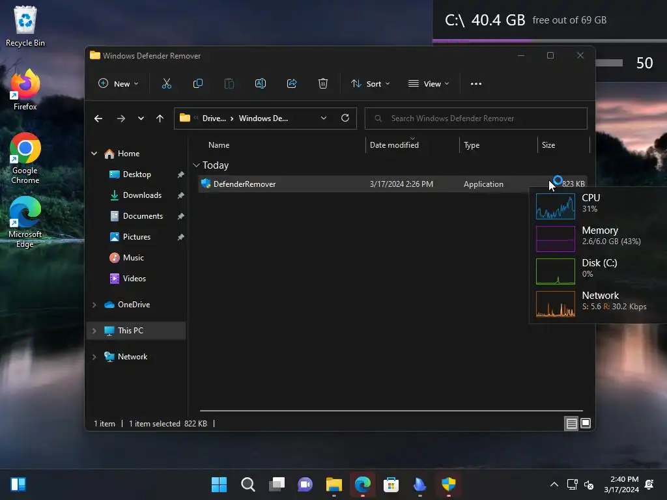Open recent locations chevron next to forward arrow
The height and width of the screenshot is (500, 667).
coord(141,118)
